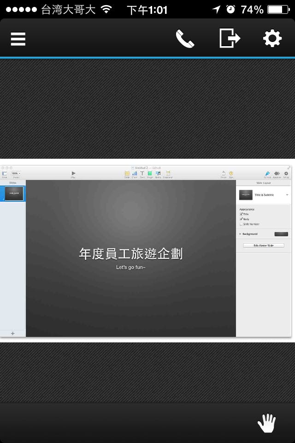
Task: Tap the exit session icon
Action: (230, 38)
